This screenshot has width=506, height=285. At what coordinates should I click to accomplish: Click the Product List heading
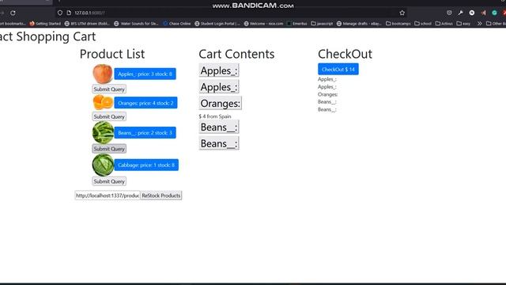pos(112,54)
